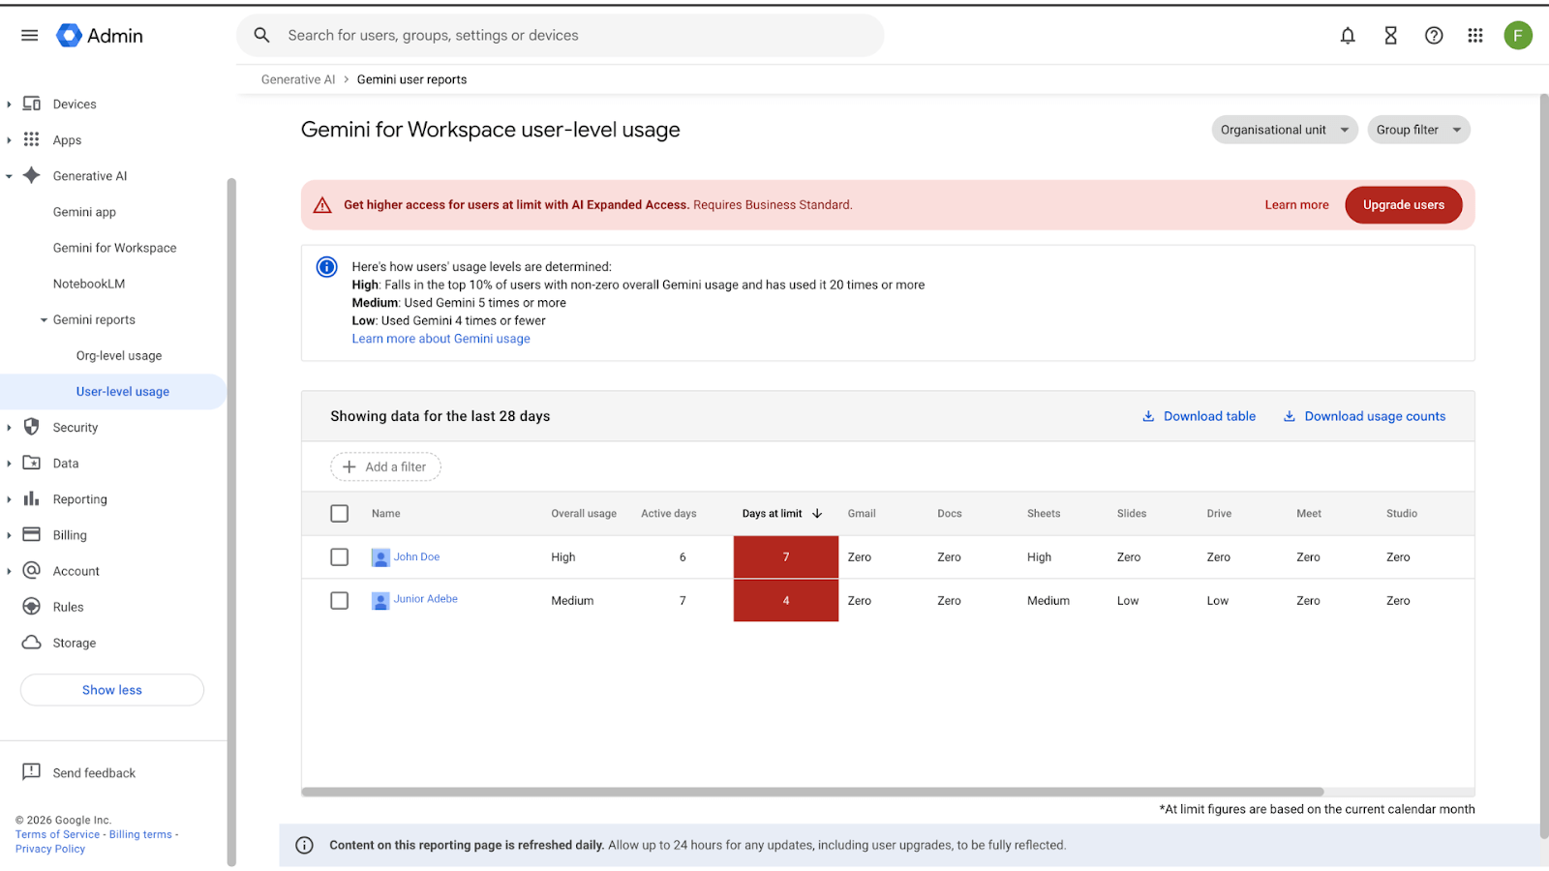Open the Group filter dropdown
The height and width of the screenshot is (871, 1549).
pos(1417,130)
